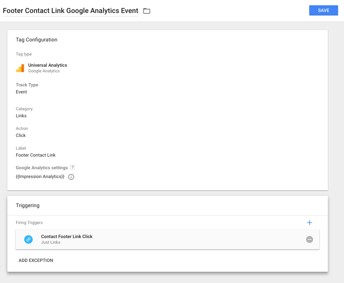Edit the tag name title field

[x=70, y=11]
